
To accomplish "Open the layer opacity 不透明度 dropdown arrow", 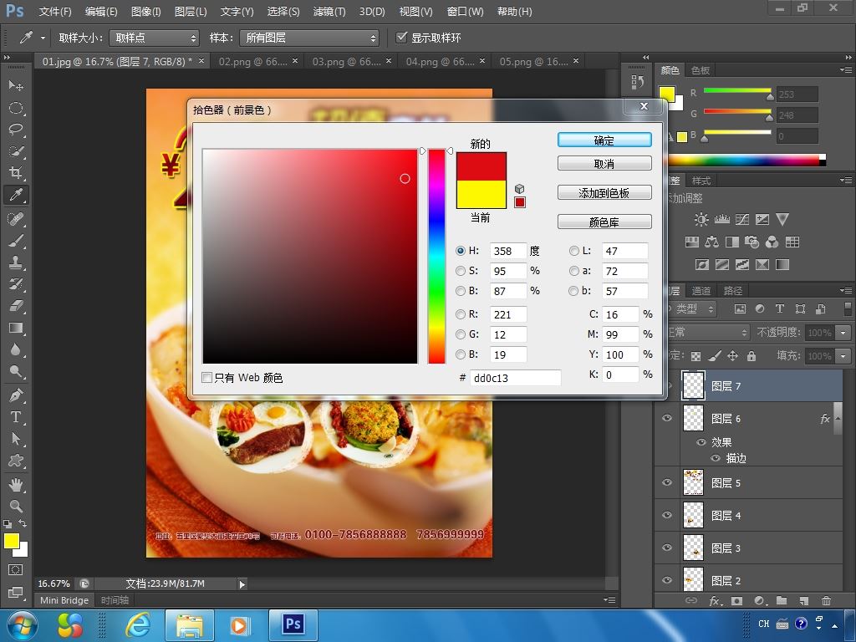I will point(843,332).
